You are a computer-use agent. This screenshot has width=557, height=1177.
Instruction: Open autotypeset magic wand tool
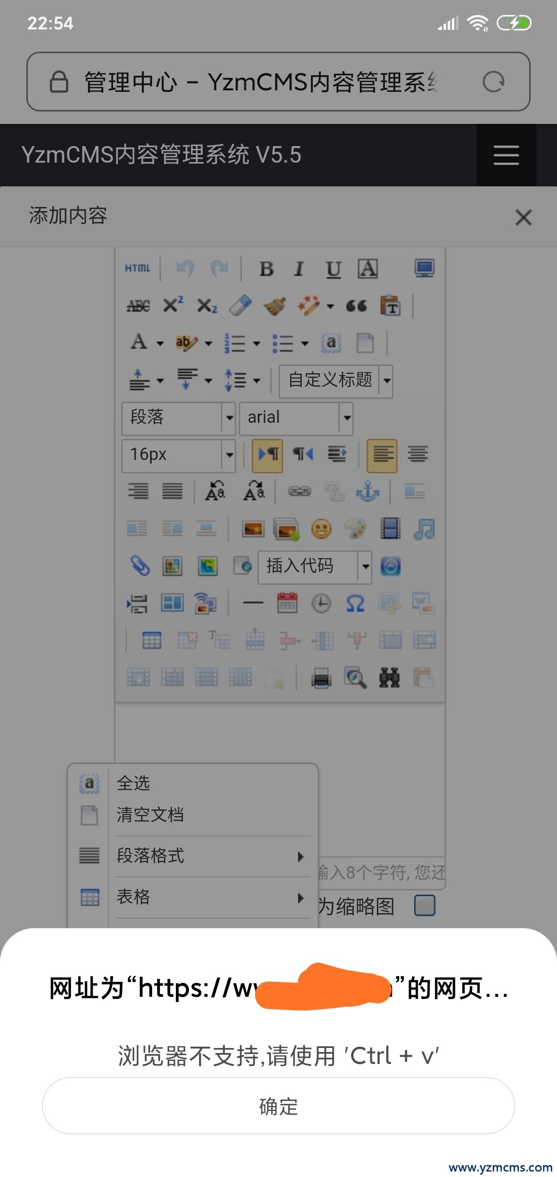[x=309, y=306]
